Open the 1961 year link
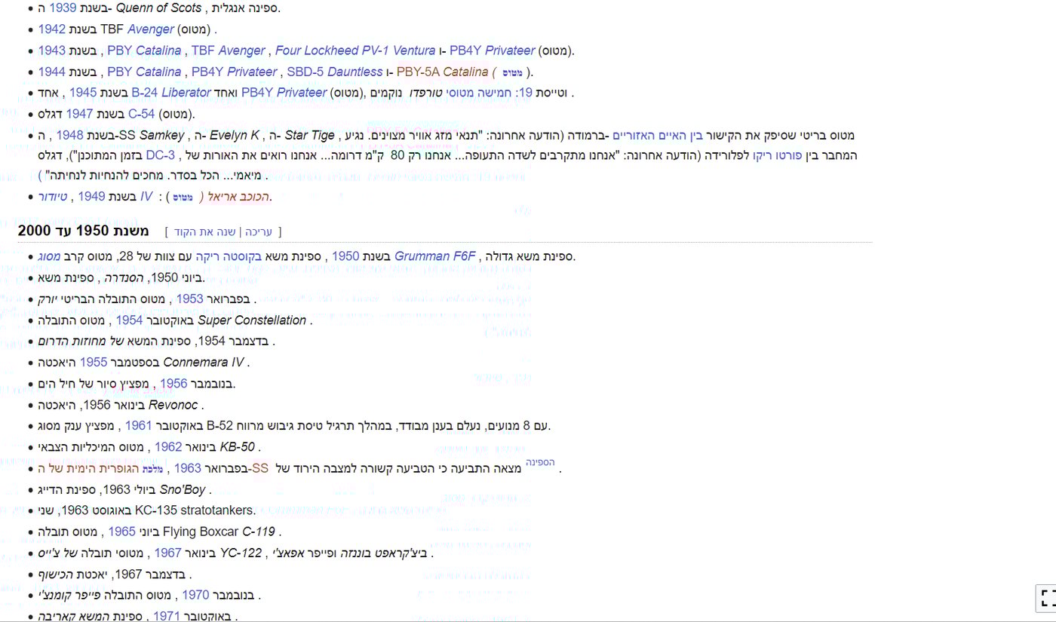 click(x=139, y=426)
